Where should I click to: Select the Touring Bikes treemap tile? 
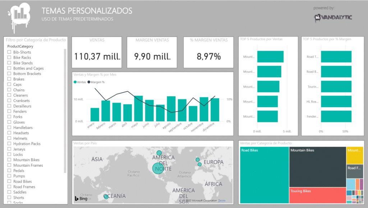[x=318, y=195]
